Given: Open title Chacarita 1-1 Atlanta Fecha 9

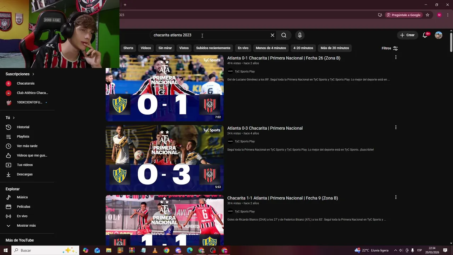Looking at the screenshot, I should coord(282,198).
